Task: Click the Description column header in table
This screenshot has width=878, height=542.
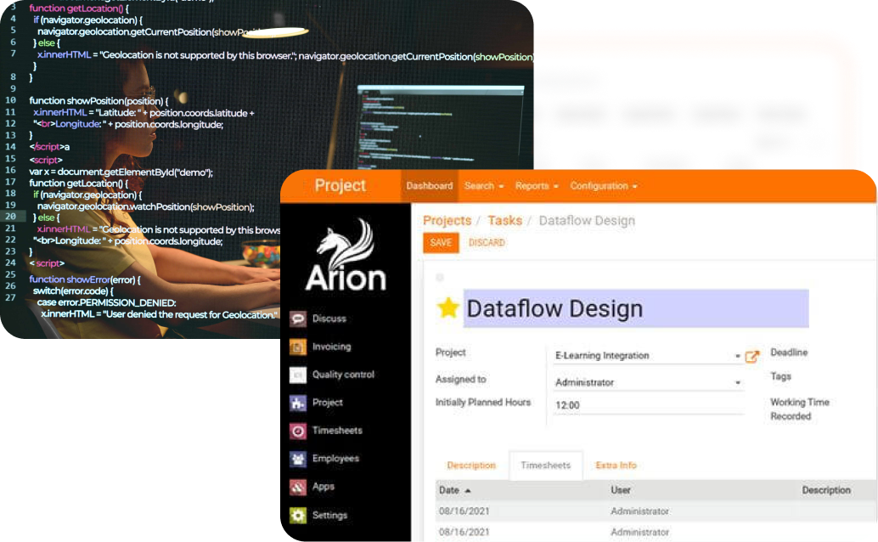Action: pyautogui.click(x=826, y=490)
